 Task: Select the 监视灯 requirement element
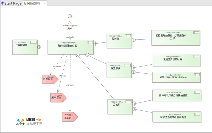120,106
